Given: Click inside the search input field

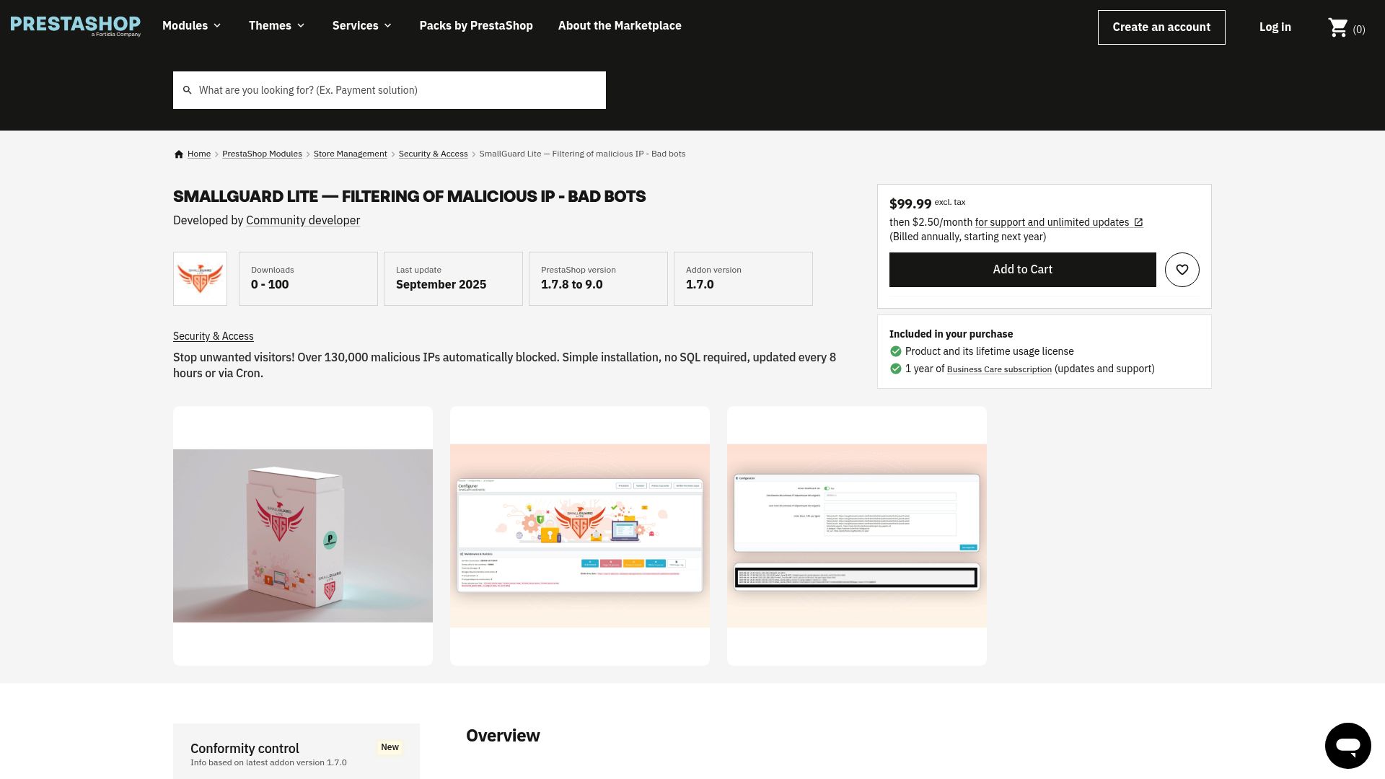Looking at the screenshot, I should [x=390, y=89].
